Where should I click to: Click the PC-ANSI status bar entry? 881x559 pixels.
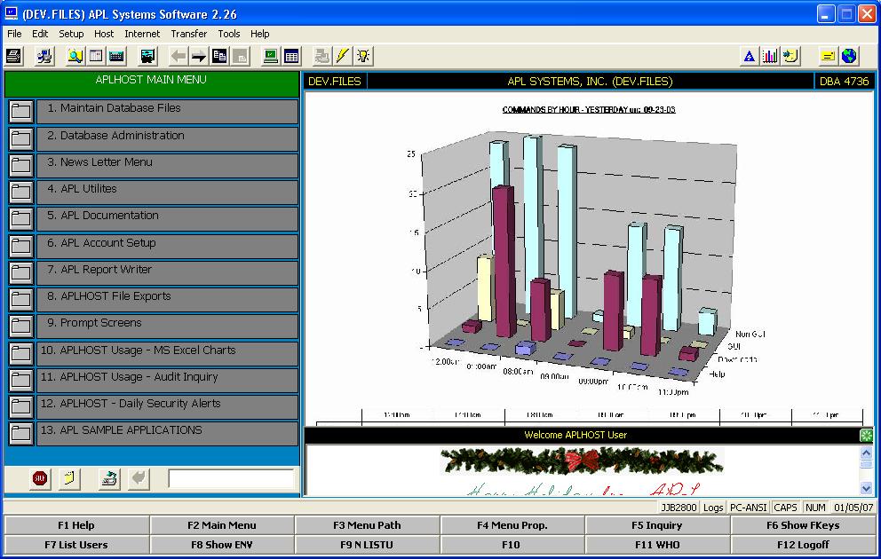click(748, 508)
